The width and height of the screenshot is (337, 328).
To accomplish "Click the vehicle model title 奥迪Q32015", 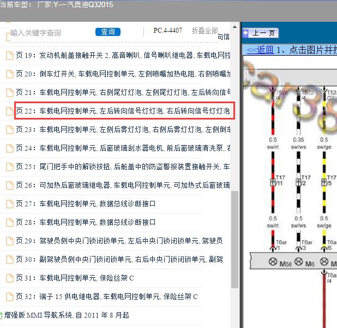I will [93, 4].
